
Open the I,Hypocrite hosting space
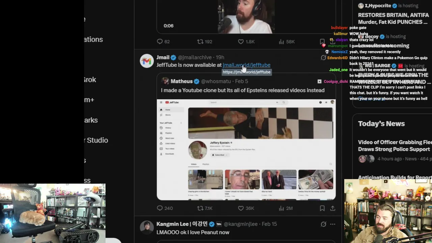(388, 6)
